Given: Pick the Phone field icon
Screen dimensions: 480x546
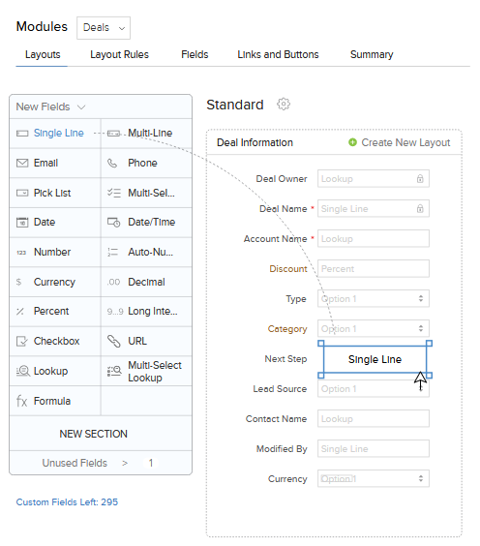Looking at the screenshot, I should pos(112,163).
